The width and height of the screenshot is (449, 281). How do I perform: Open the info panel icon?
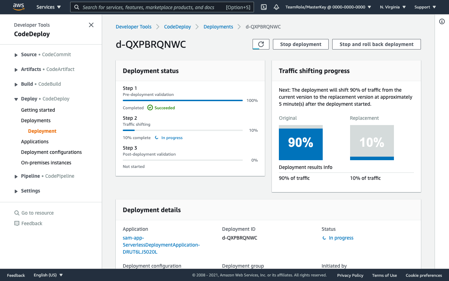[442, 21]
